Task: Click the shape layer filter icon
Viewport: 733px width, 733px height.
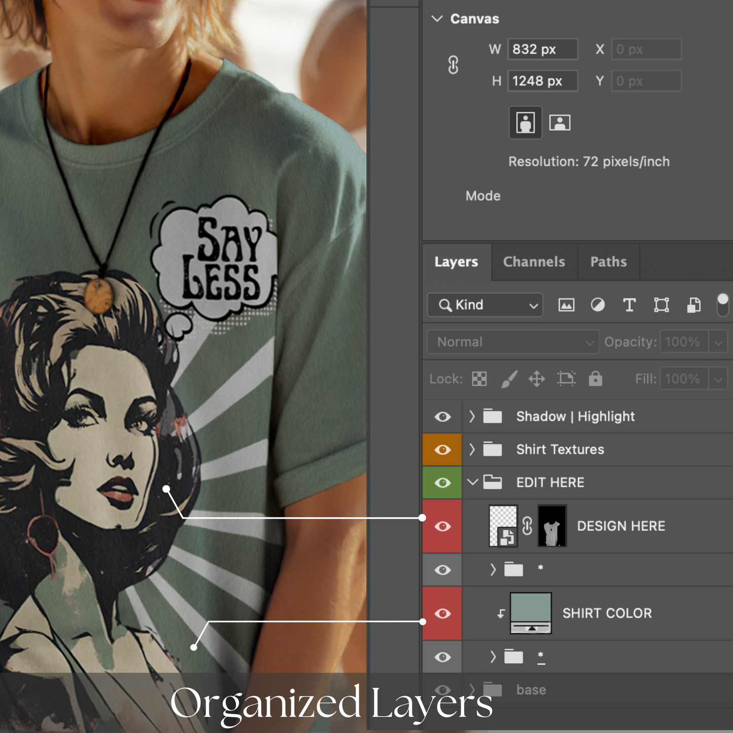Action: point(661,305)
